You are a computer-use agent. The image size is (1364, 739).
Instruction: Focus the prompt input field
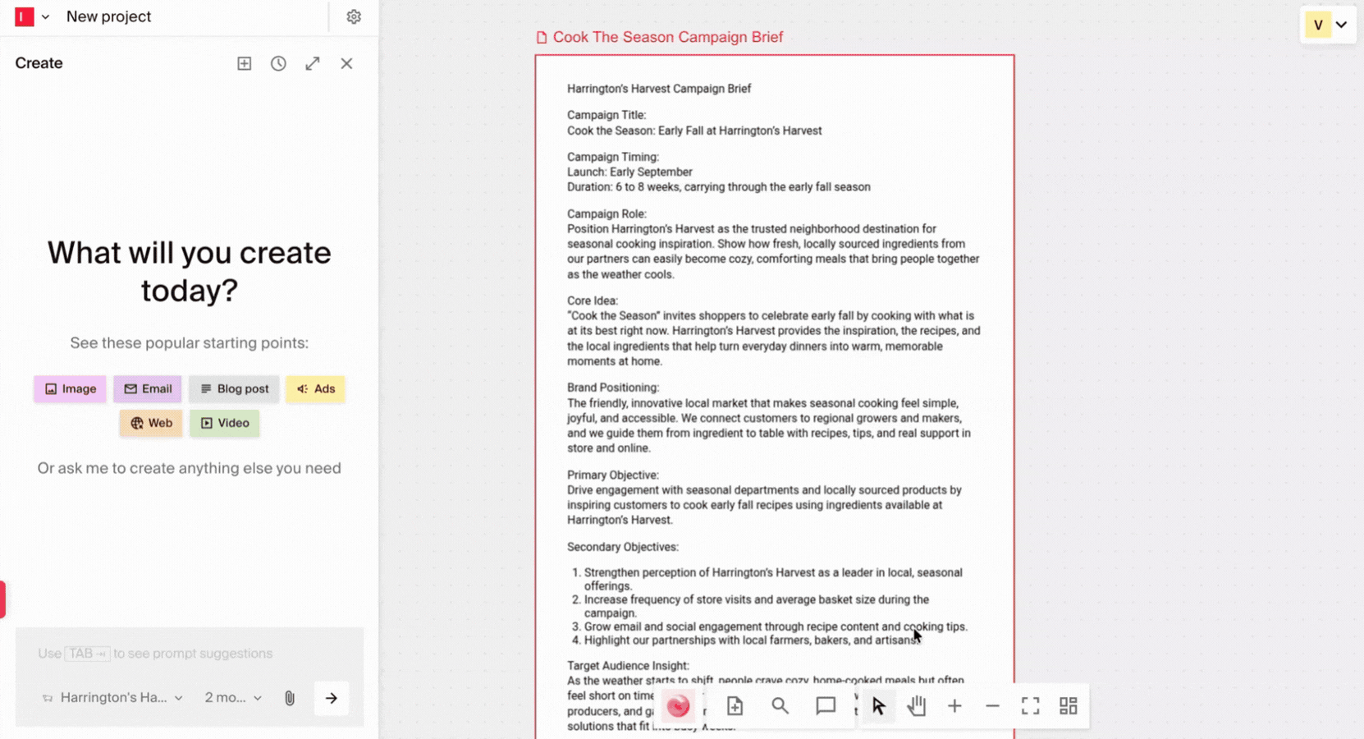coord(190,654)
